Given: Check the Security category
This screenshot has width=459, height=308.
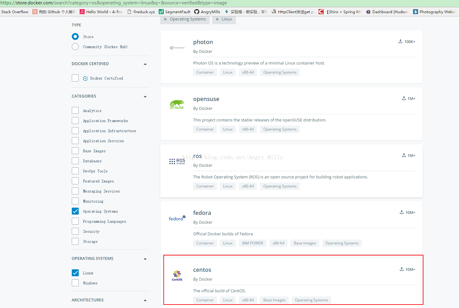Looking at the screenshot, I should point(75,231).
